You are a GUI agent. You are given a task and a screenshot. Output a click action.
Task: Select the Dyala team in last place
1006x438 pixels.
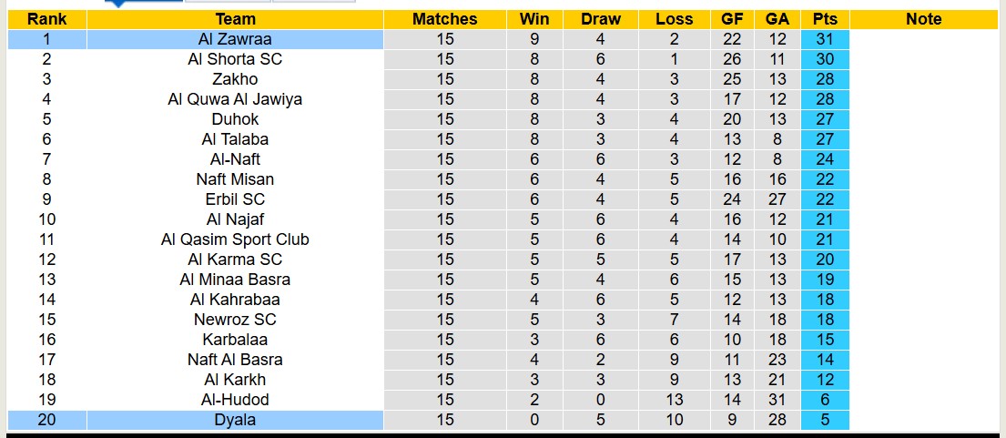click(235, 420)
